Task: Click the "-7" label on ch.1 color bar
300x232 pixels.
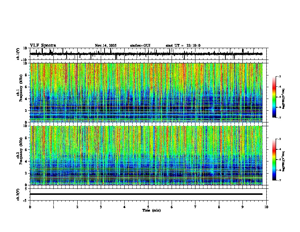Action: [x=280, y=118]
